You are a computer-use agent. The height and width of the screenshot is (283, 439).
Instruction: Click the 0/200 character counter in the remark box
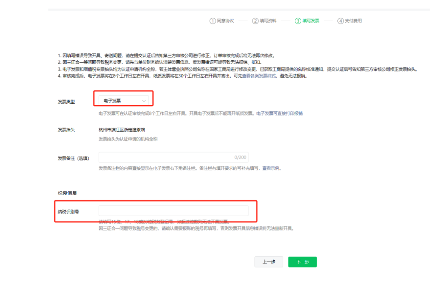coord(239,157)
